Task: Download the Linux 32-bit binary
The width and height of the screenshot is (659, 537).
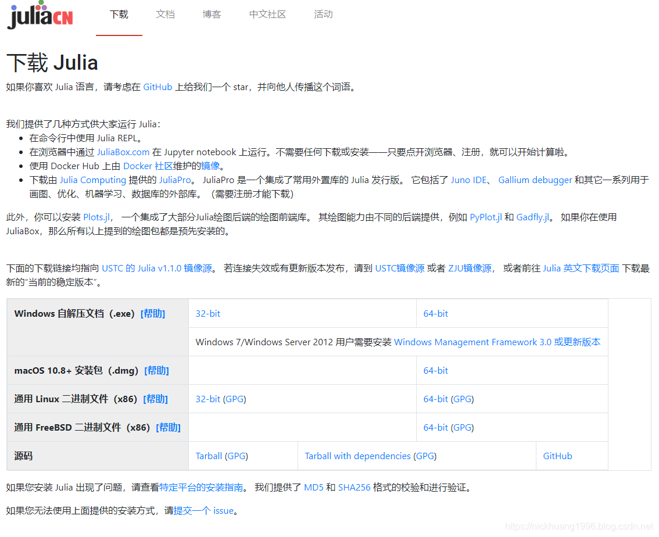Action: click(208, 399)
